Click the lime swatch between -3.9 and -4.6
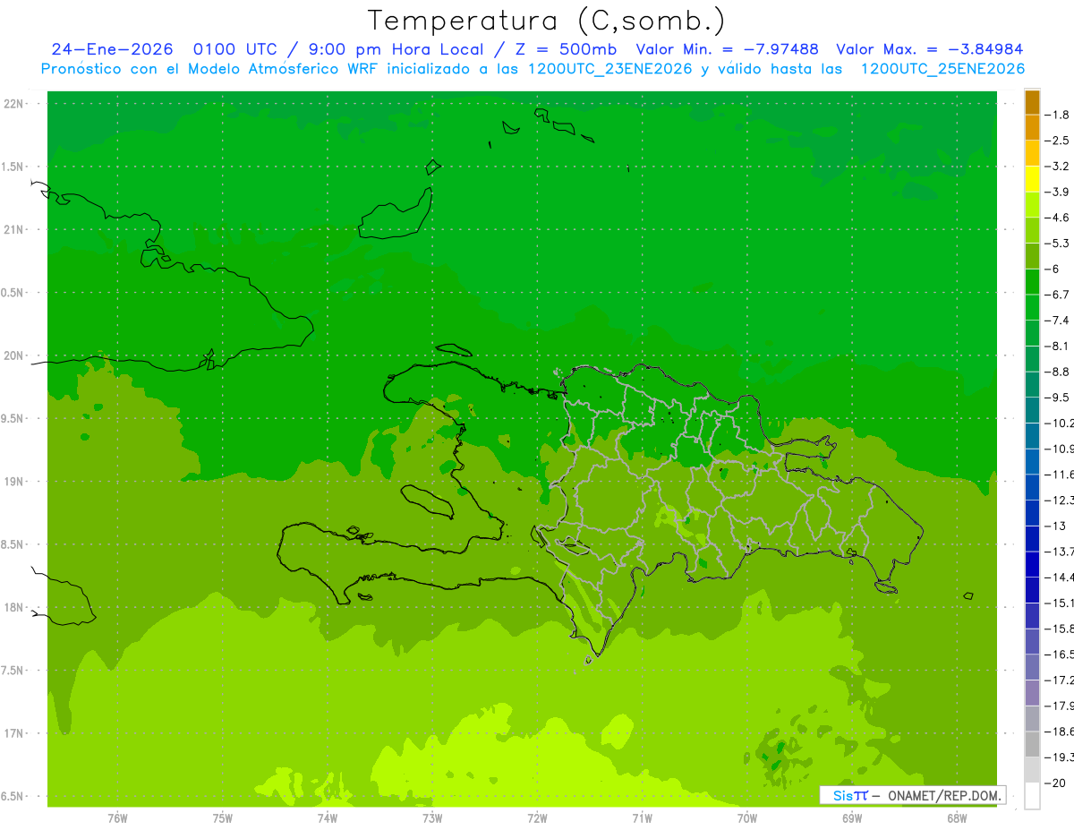 click(1032, 204)
